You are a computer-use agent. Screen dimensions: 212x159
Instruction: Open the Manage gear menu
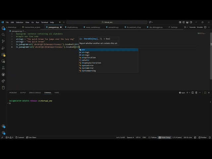click(3, 133)
